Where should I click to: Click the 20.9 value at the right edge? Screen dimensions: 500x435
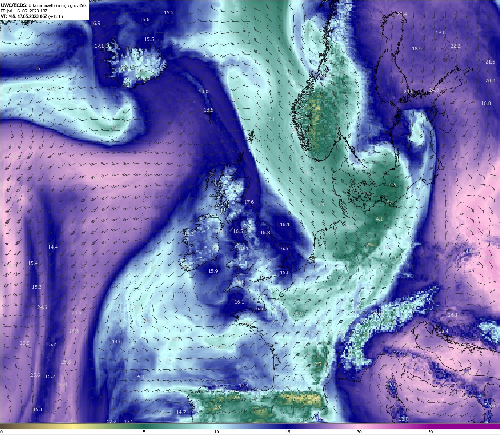coord(490,81)
